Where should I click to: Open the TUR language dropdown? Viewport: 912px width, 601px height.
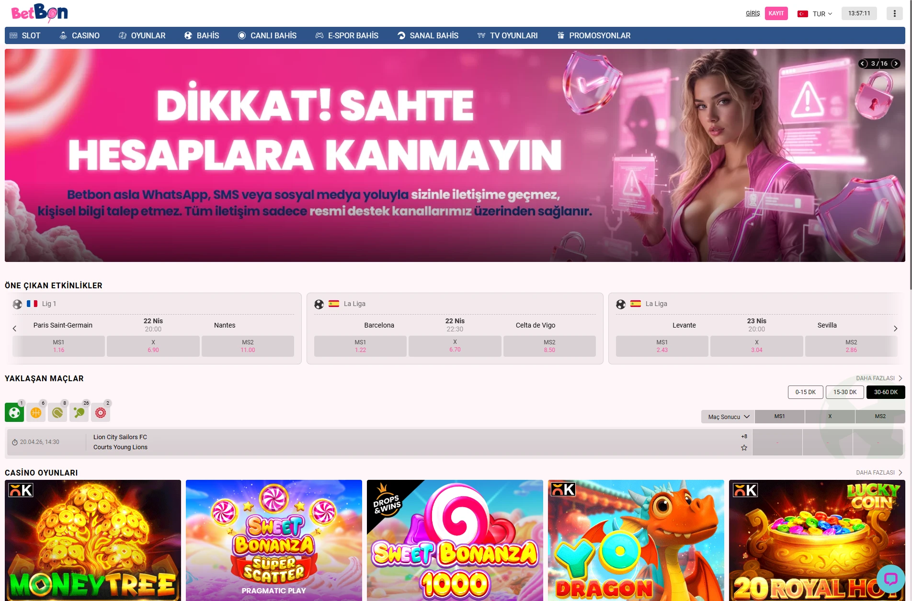(815, 14)
